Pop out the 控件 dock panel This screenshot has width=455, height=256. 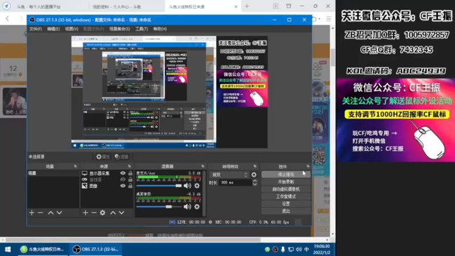pyautogui.click(x=308, y=166)
